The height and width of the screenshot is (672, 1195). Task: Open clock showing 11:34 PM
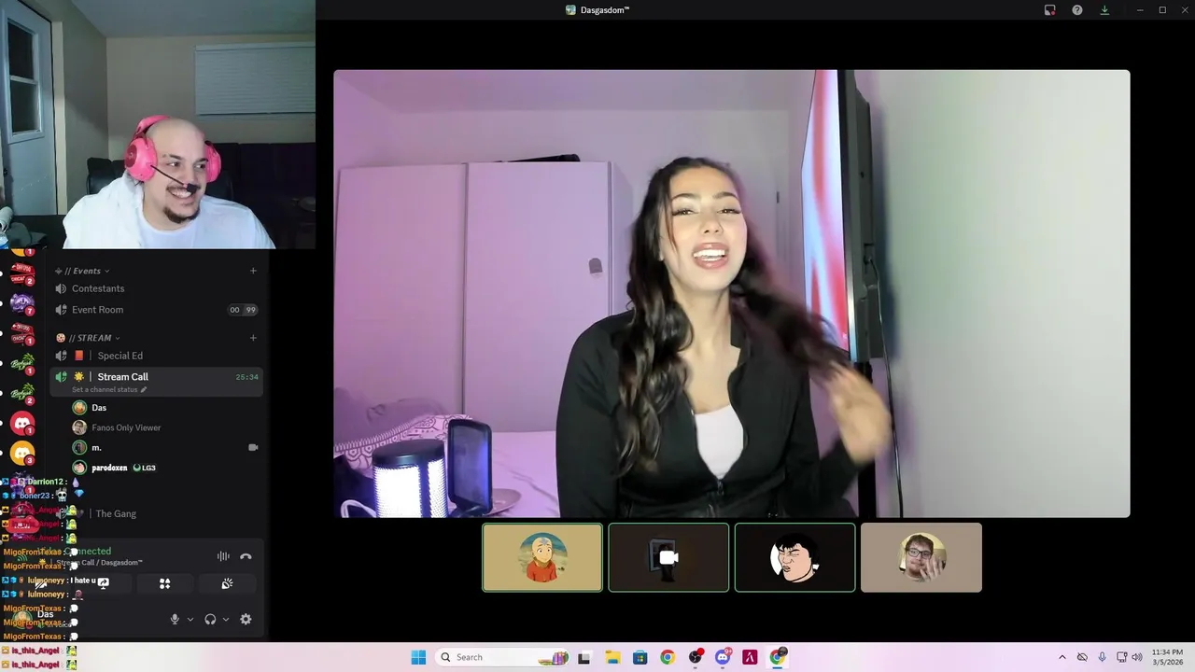tap(1167, 657)
